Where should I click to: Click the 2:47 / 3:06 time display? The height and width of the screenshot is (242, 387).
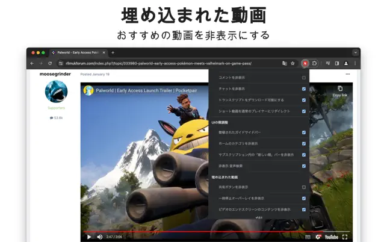114,237
